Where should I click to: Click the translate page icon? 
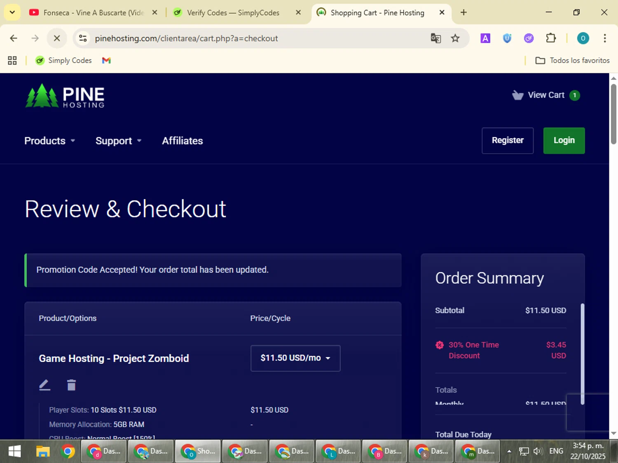(435, 38)
